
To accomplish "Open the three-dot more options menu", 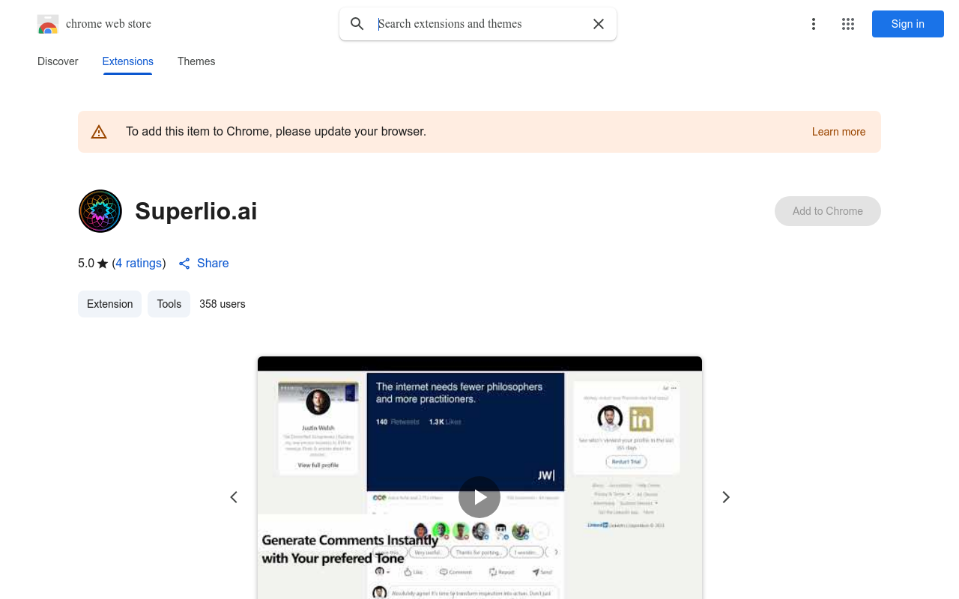I will 814,24.
